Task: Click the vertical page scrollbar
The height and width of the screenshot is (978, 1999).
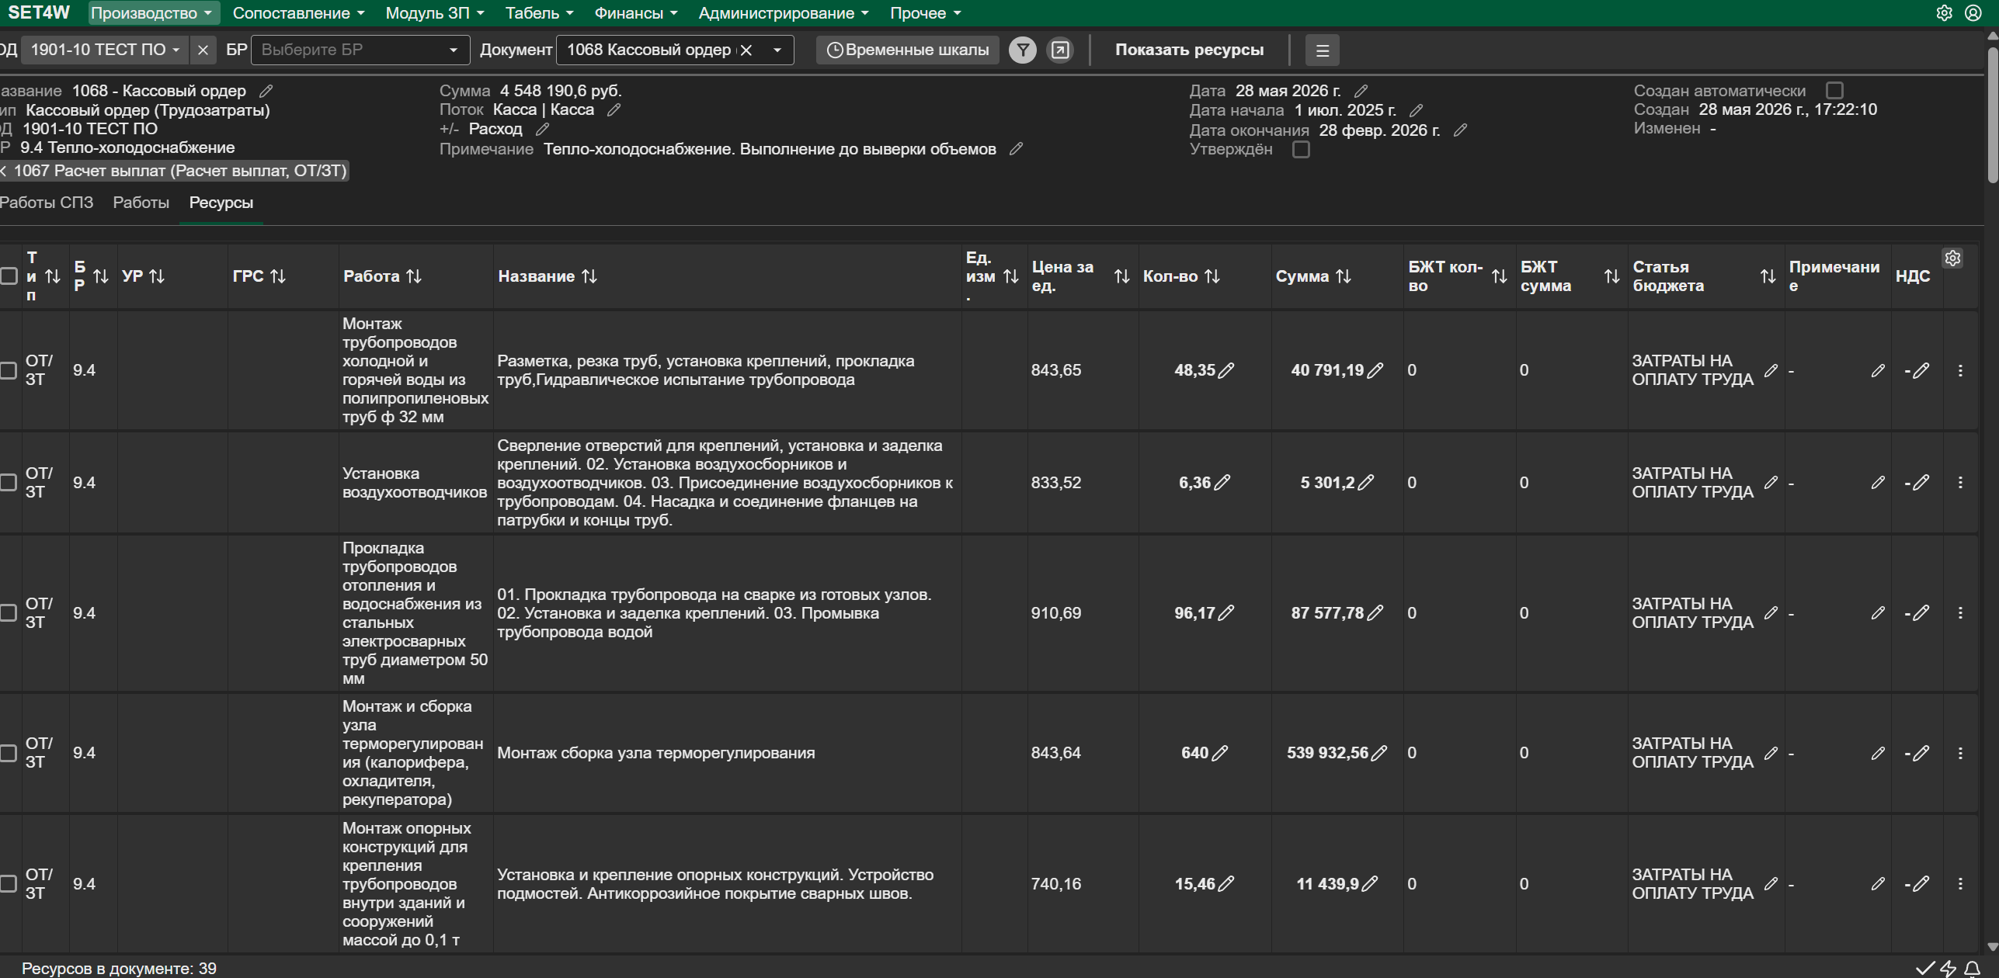Action: pyautogui.click(x=1993, y=115)
